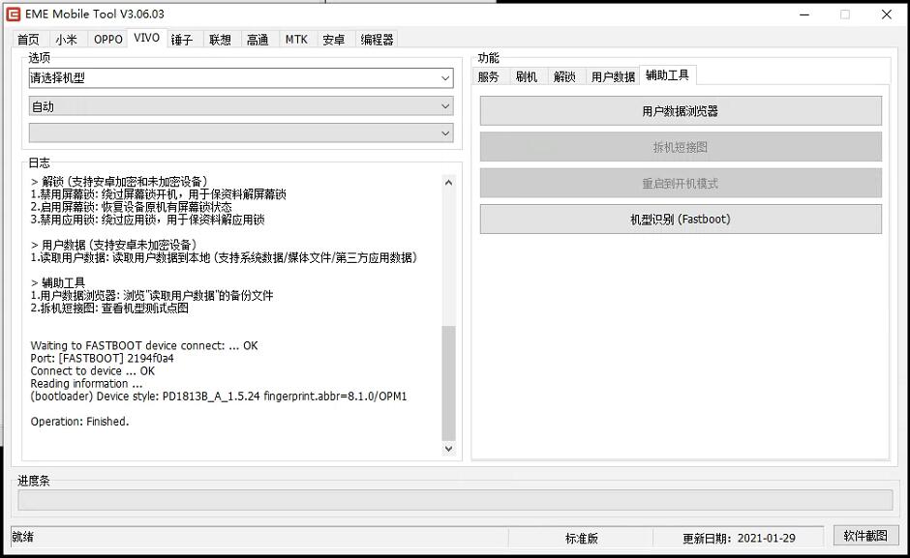
Task: Switch to the 小米 tab
Action: pyautogui.click(x=66, y=40)
